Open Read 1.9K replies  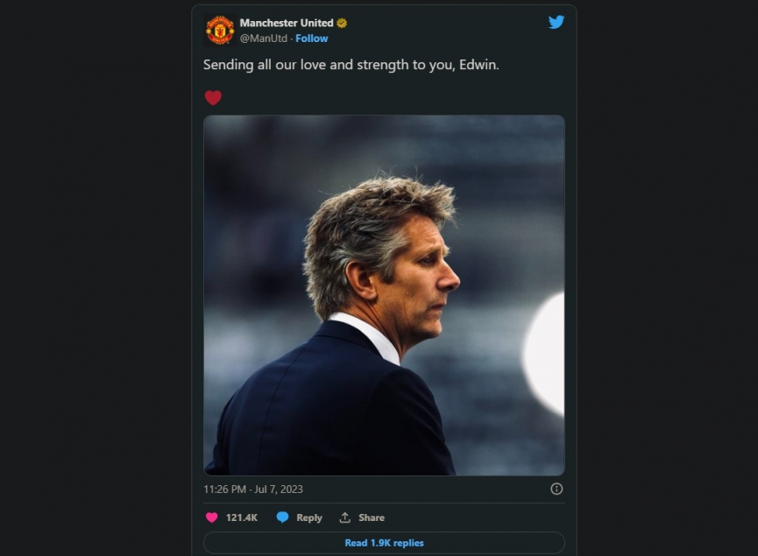click(384, 543)
